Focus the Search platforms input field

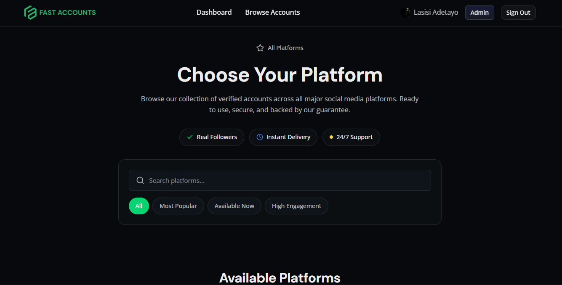point(286,180)
